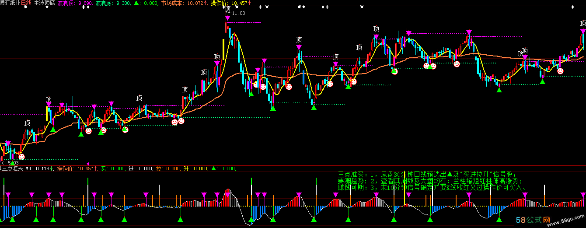Click the smiley face marker nearest the 5.93 low

tap(22, 156)
